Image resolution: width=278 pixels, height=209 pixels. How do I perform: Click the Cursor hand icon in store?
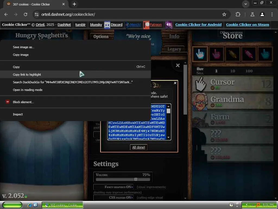[x=201, y=84]
